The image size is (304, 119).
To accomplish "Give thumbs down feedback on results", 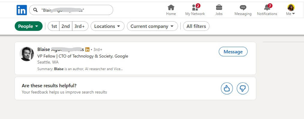I will pyautogui.click(x=242, y=88).
